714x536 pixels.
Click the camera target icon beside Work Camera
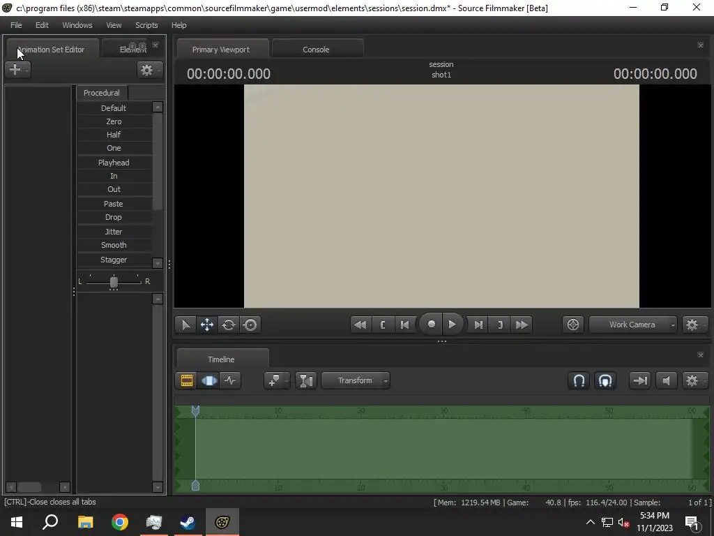click(573, 325)
